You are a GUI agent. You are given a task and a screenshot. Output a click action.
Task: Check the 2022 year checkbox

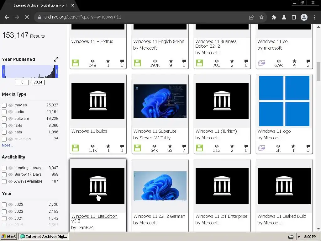(x=4, y=212)
